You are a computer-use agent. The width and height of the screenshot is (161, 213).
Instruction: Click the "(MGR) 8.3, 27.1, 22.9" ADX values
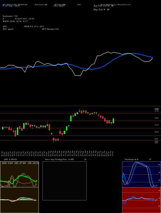click(x=33, y=26)
